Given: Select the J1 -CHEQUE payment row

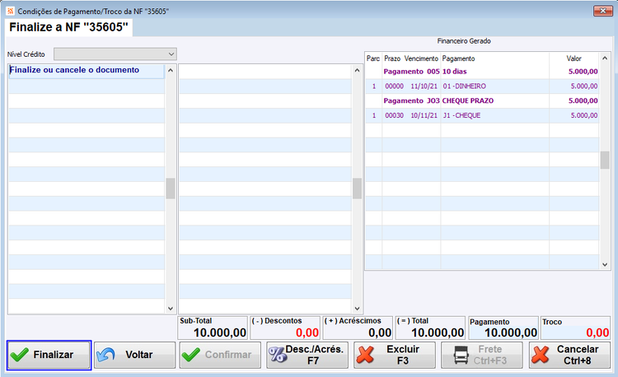Looking at the screenshot, I should (x=482, y=115).
